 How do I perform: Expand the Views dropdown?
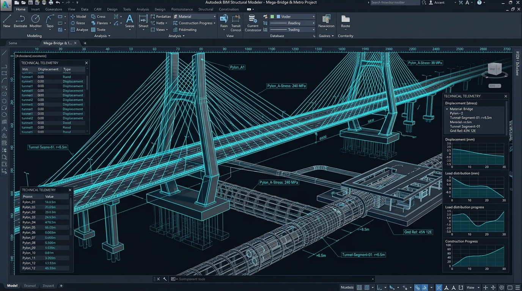(x=159, y=30)
